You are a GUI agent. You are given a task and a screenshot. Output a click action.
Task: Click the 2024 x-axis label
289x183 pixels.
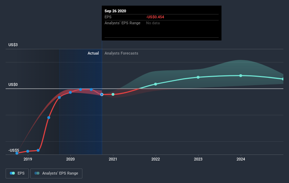pyautogui.click(x=241, y=159)
